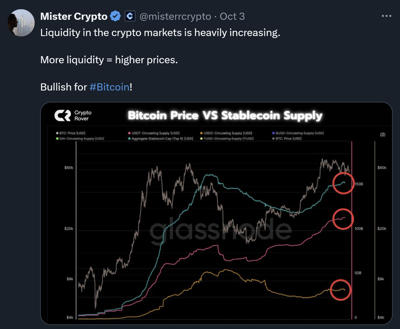Viewport: 400px width, 329px height.
Task: Toggle the USDT Circulating Supply legend entry
Action: pyautogui.click(x=154, y=133)
